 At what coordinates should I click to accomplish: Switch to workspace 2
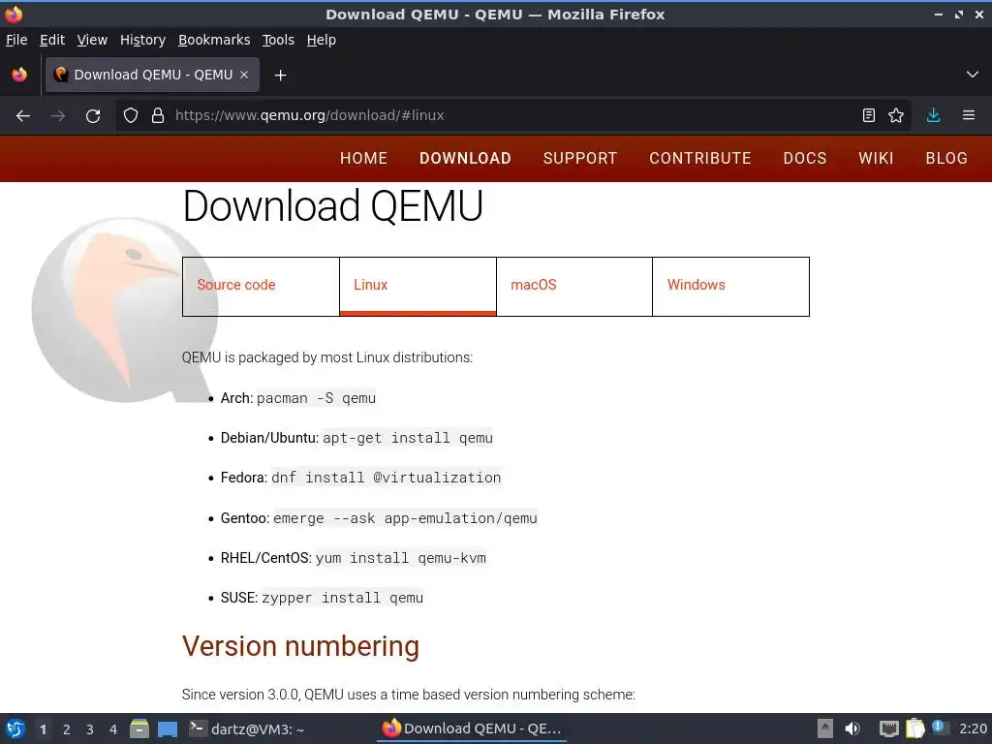[67, 729]
